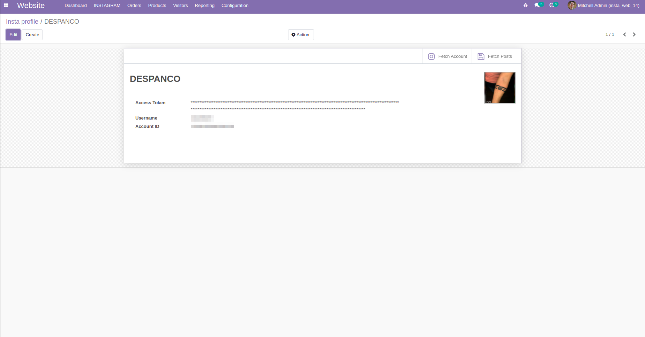Image resolution: width=645 pixels, height=337 pixels.
Task: Go back to Insta profile breadcrumb
Action: (22, 22)
